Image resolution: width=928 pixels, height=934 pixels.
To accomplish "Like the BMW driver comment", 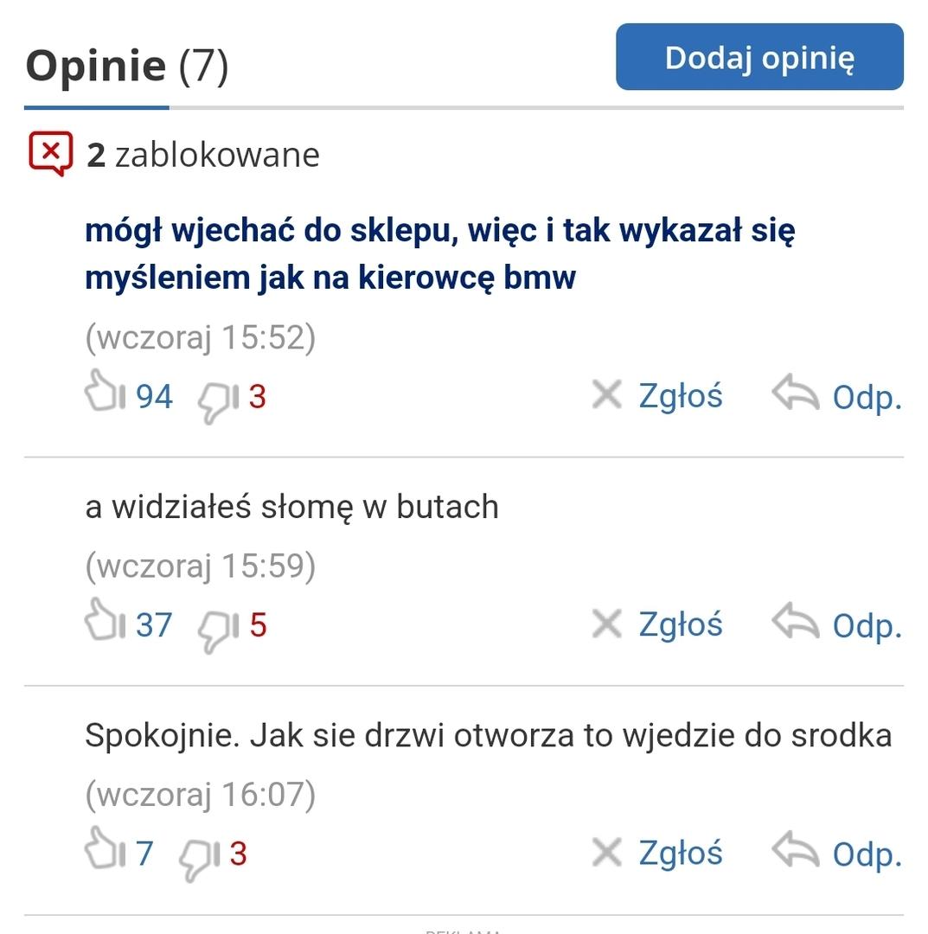I will [x=105, y=391].
